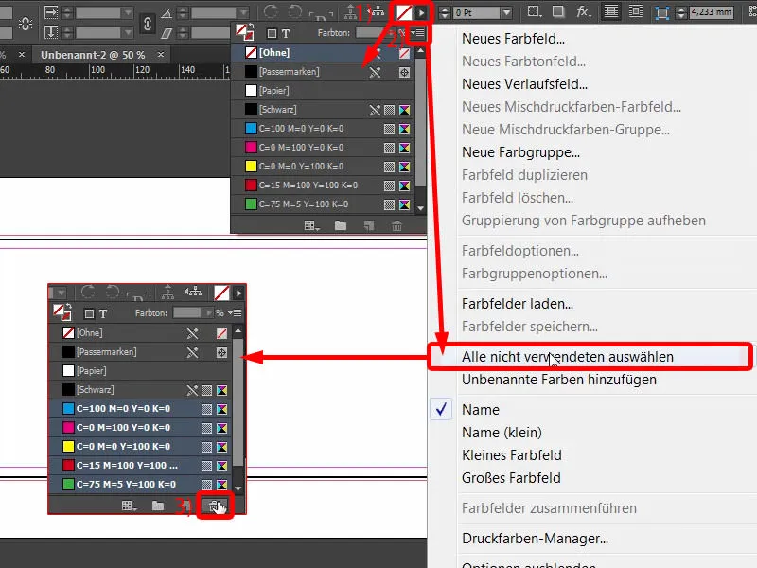Toggle the constrain proportions chain link

click(x=148, y=24)
